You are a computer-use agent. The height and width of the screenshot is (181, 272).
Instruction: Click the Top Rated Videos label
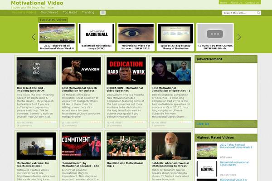click(53, 20)
